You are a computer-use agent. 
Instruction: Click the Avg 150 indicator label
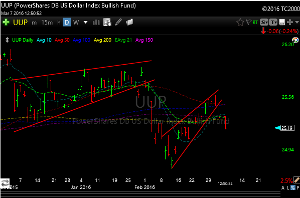[x=144, y=40]
